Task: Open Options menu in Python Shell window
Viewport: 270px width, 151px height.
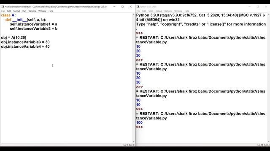Action: [x=168, y=11]
